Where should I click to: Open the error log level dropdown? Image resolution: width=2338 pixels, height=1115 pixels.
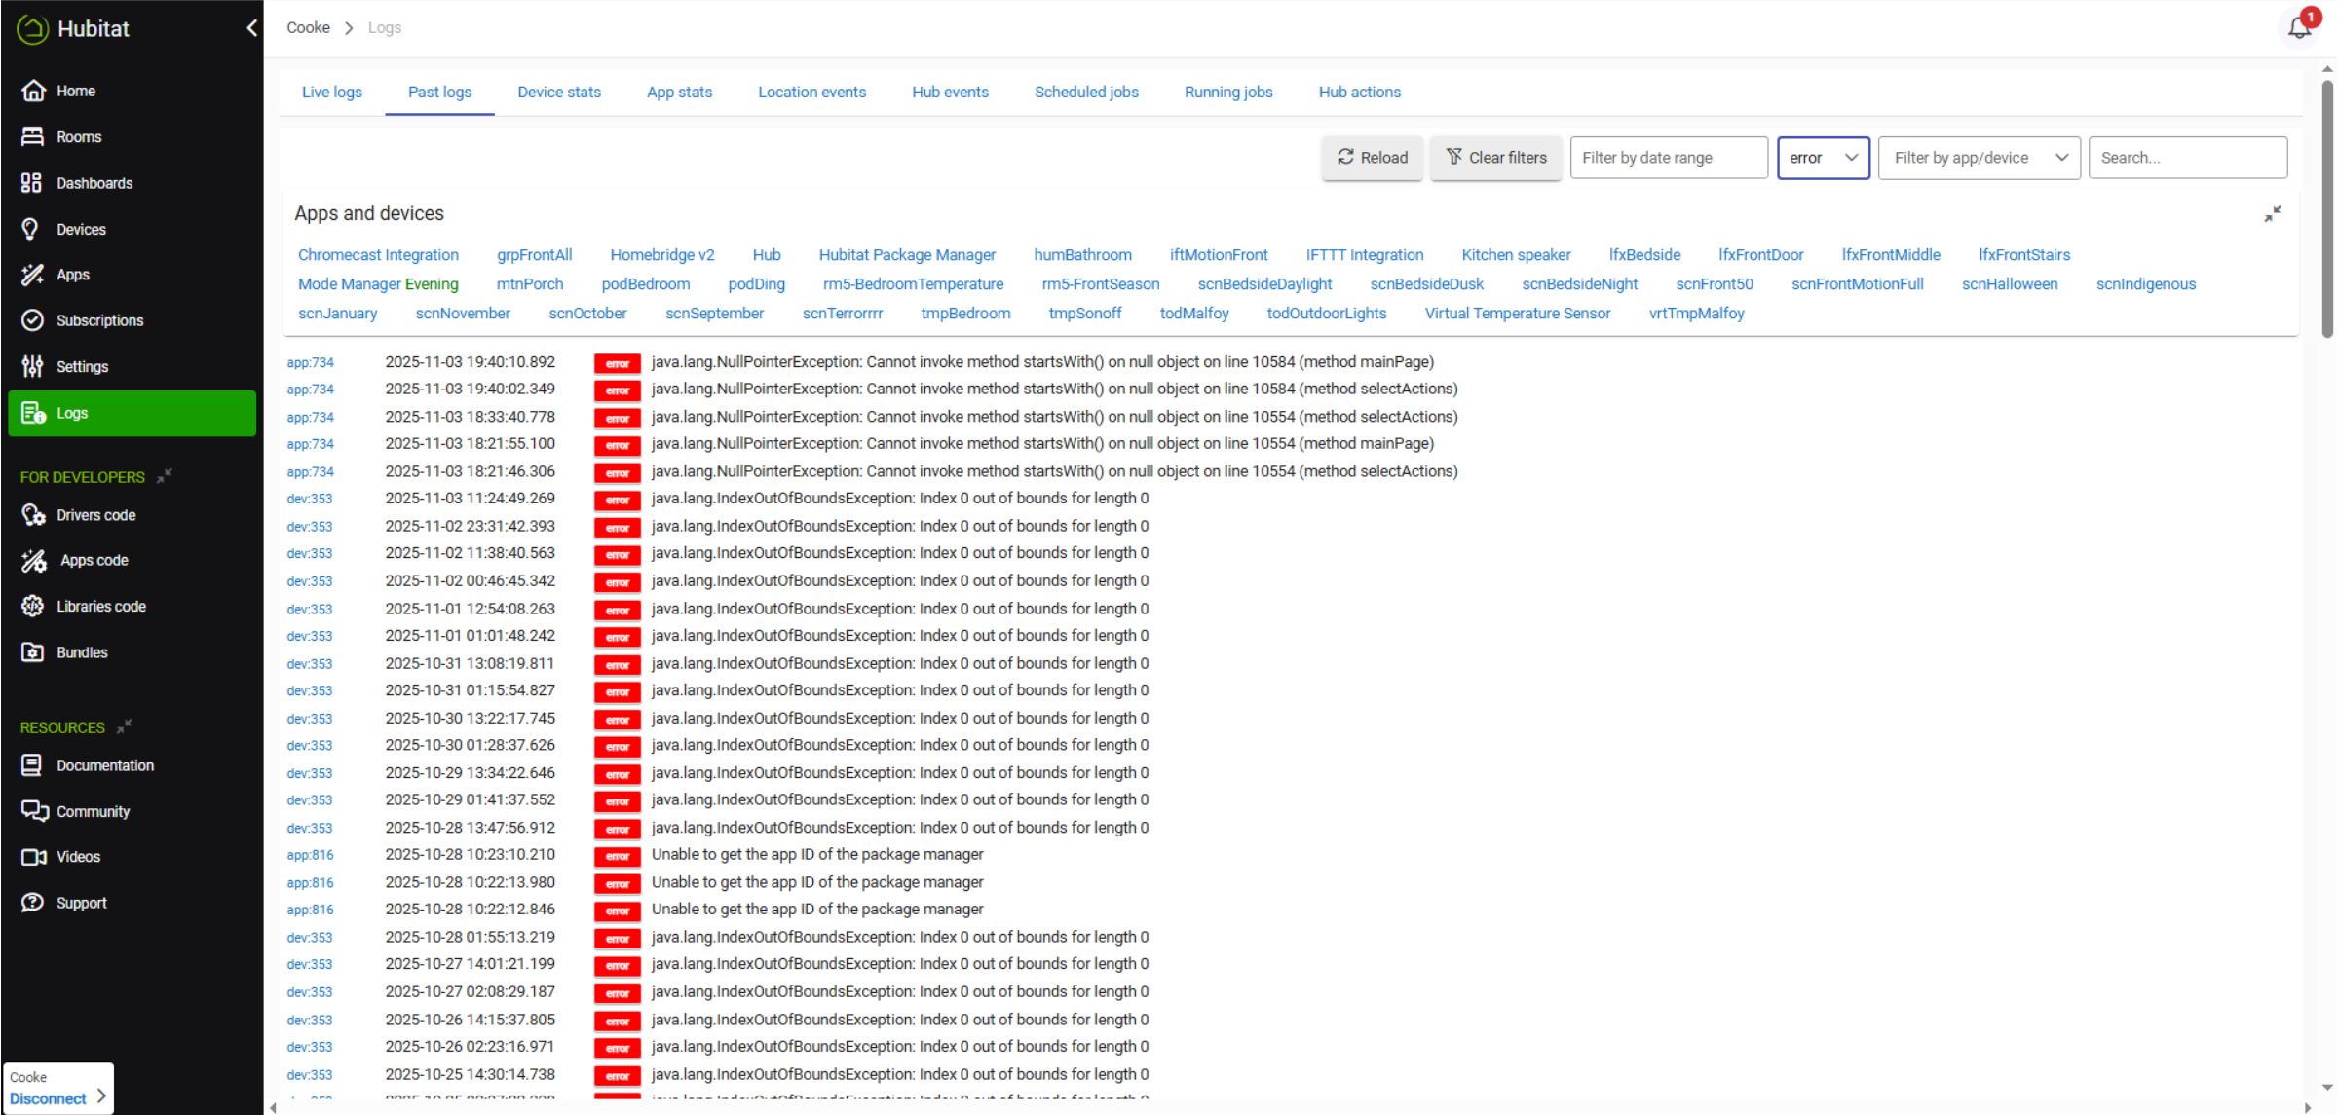(x=1823, y=158)
